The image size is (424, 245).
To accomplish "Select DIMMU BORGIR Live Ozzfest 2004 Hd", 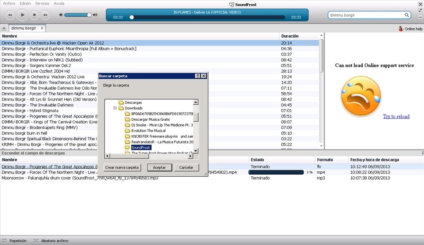I will (x=160, y=71).
